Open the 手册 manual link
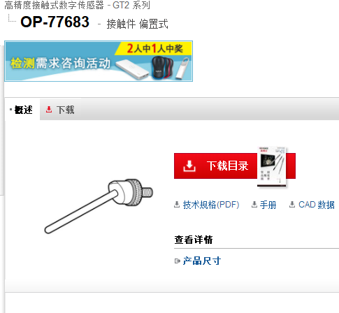339x313 pixels. pyautogui.click(x=268, y=205)
